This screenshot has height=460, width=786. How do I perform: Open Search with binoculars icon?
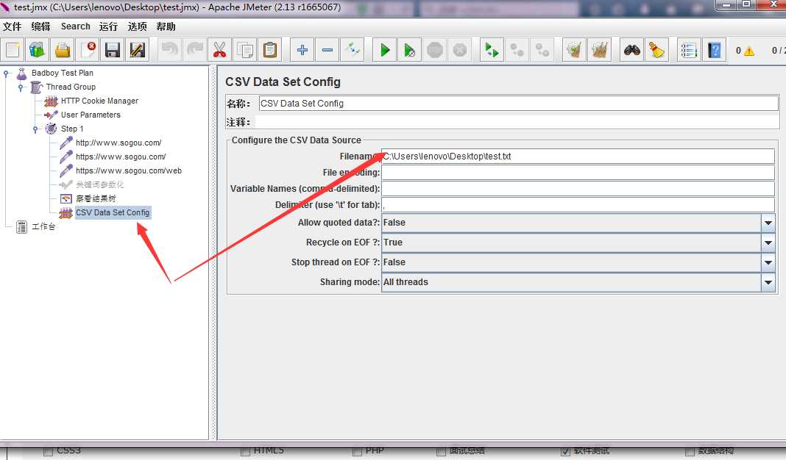point(632,50)
